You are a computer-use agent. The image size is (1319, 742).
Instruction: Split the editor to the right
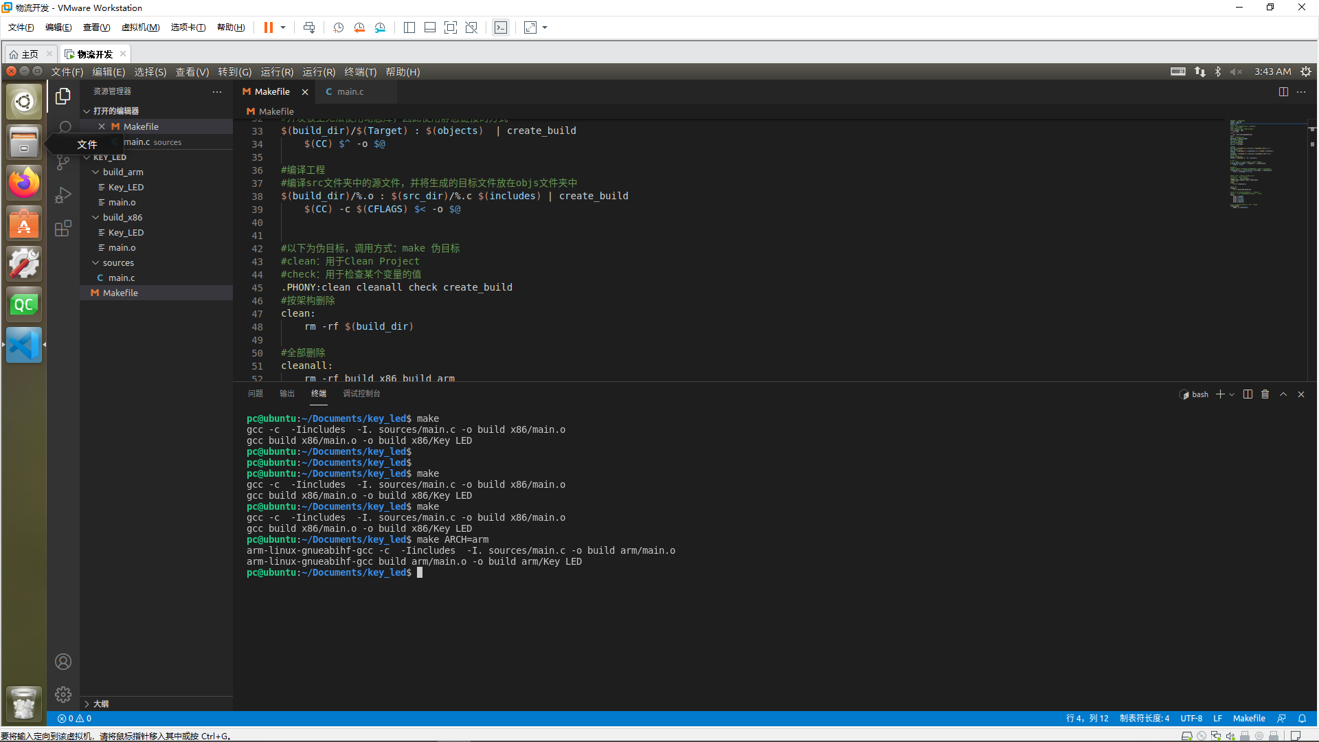click(x=1283, y=92)
